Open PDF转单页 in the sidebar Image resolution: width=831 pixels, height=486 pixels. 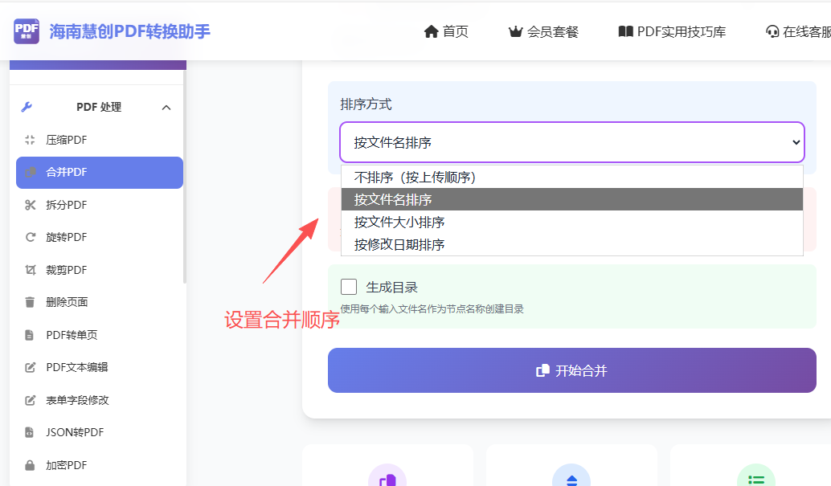pos(99,335)
